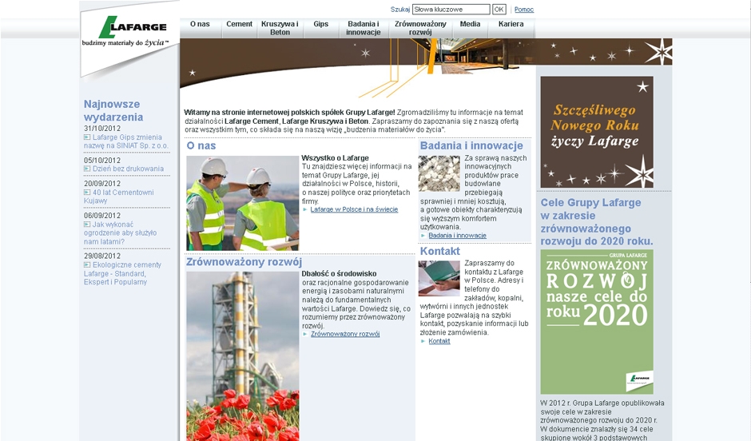Click the arrow before the Badania i innowacje link

coord(423,236)
